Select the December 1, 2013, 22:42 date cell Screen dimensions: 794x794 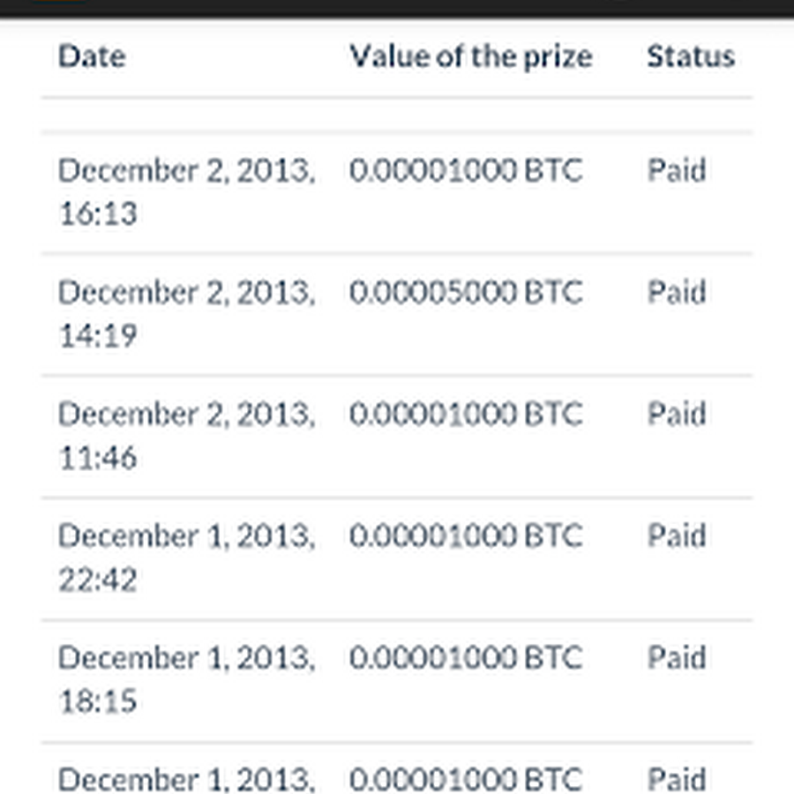click(x=185, y=557)
